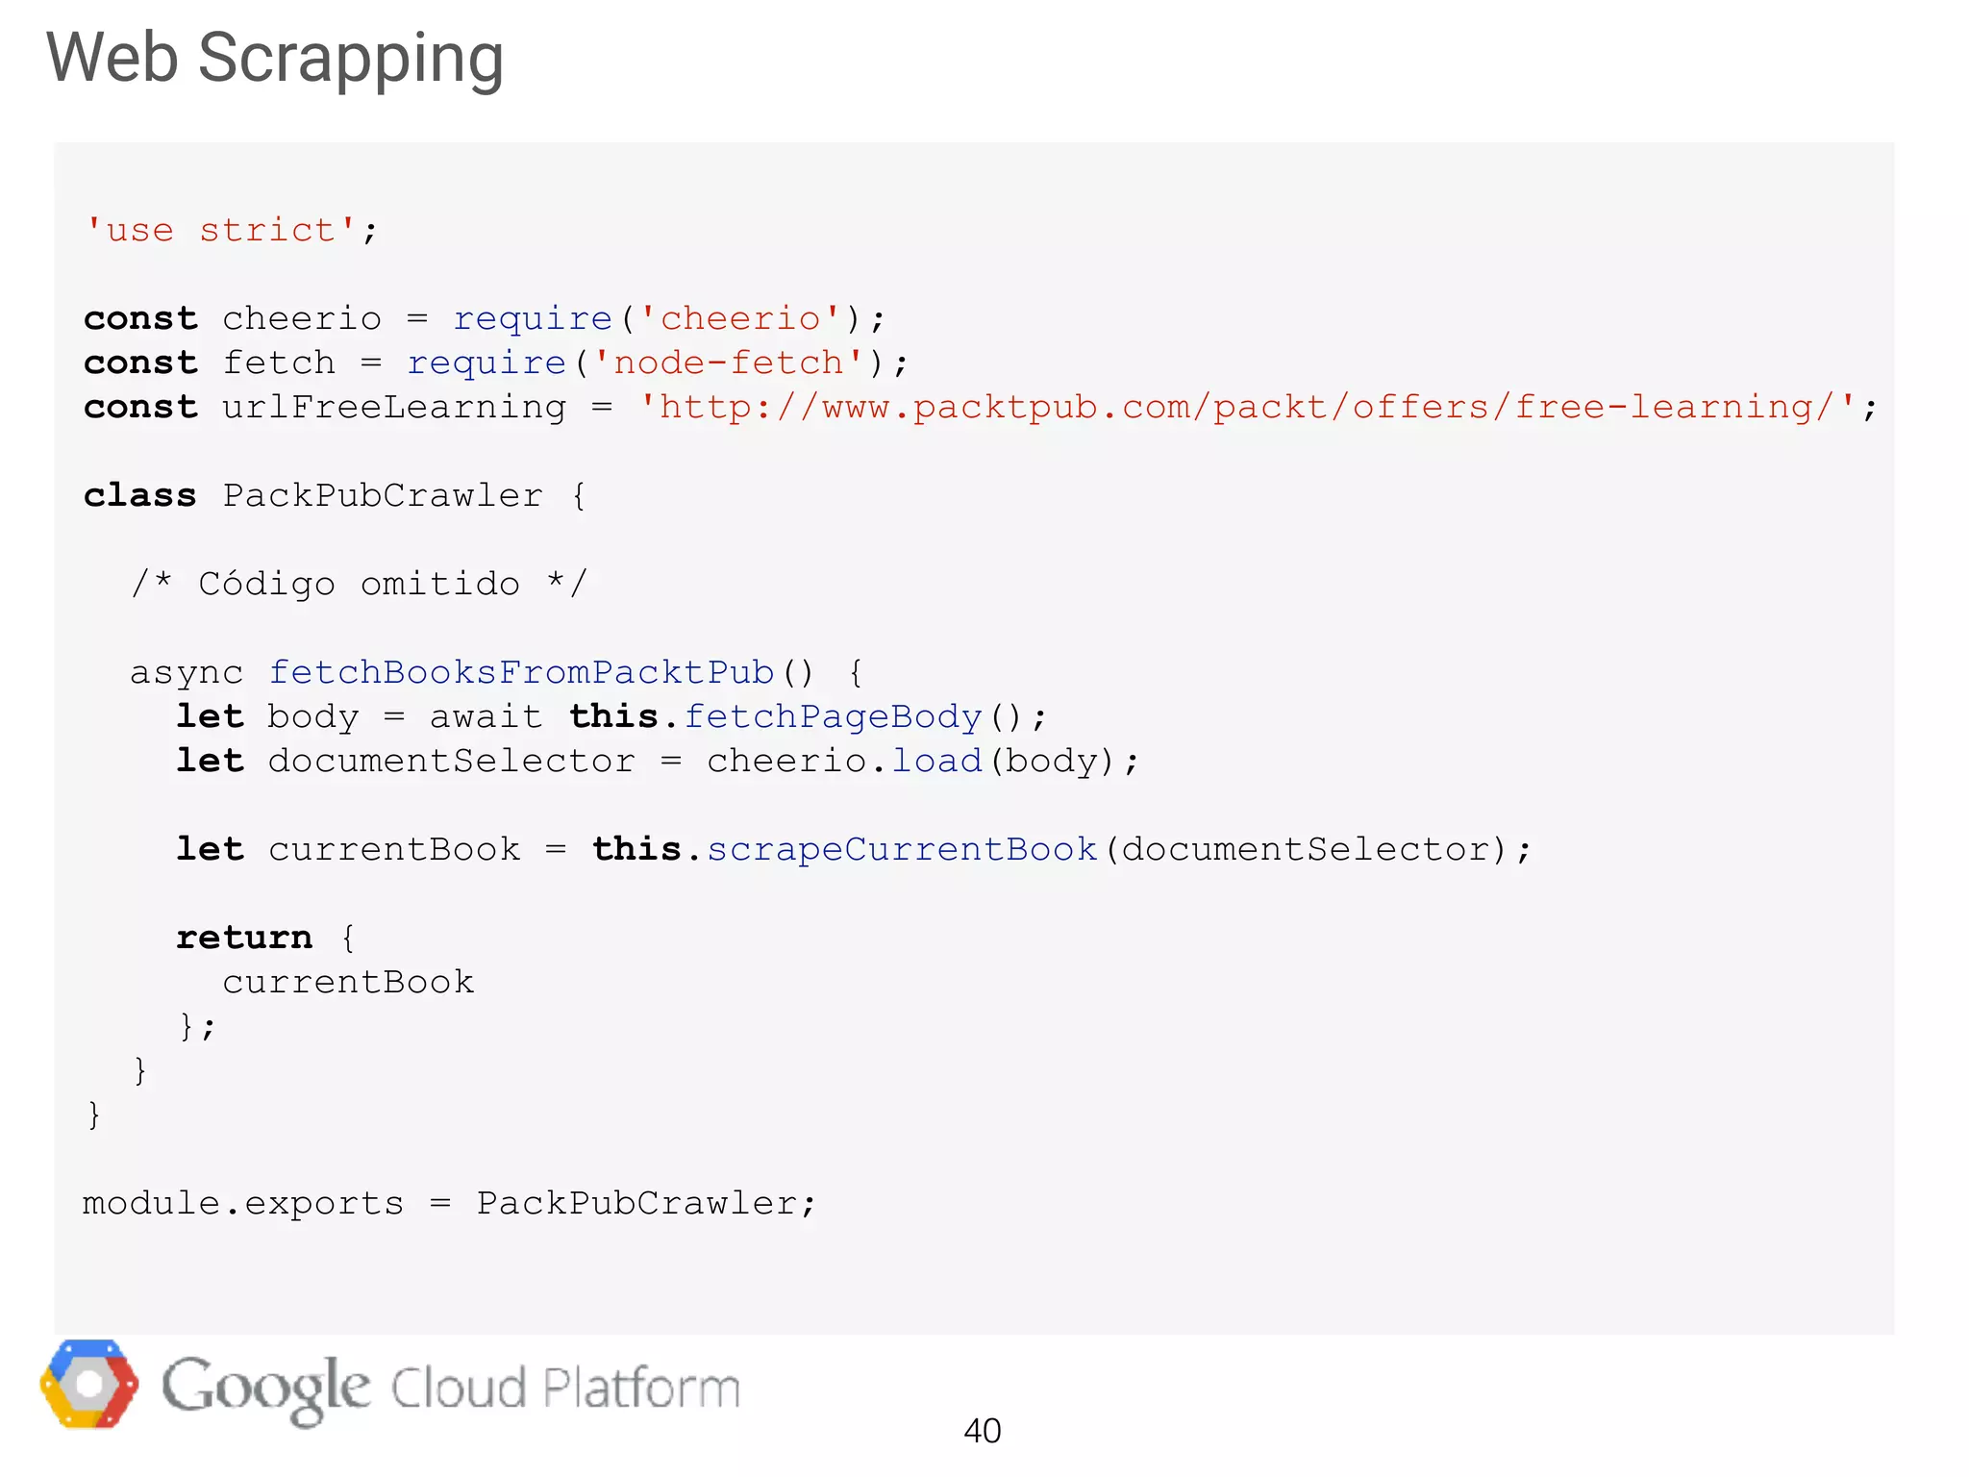This screenshot has height=1477, width=1969.
Task: Click the 'node-fetch' string literal
Action: click(x=730, y=363)
